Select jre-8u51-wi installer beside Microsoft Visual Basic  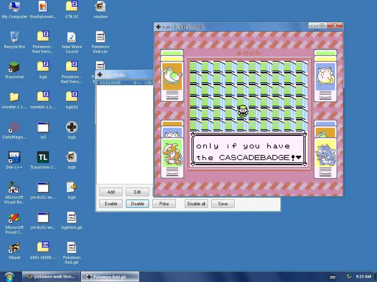pyautogui.click(x=43, y=191)
